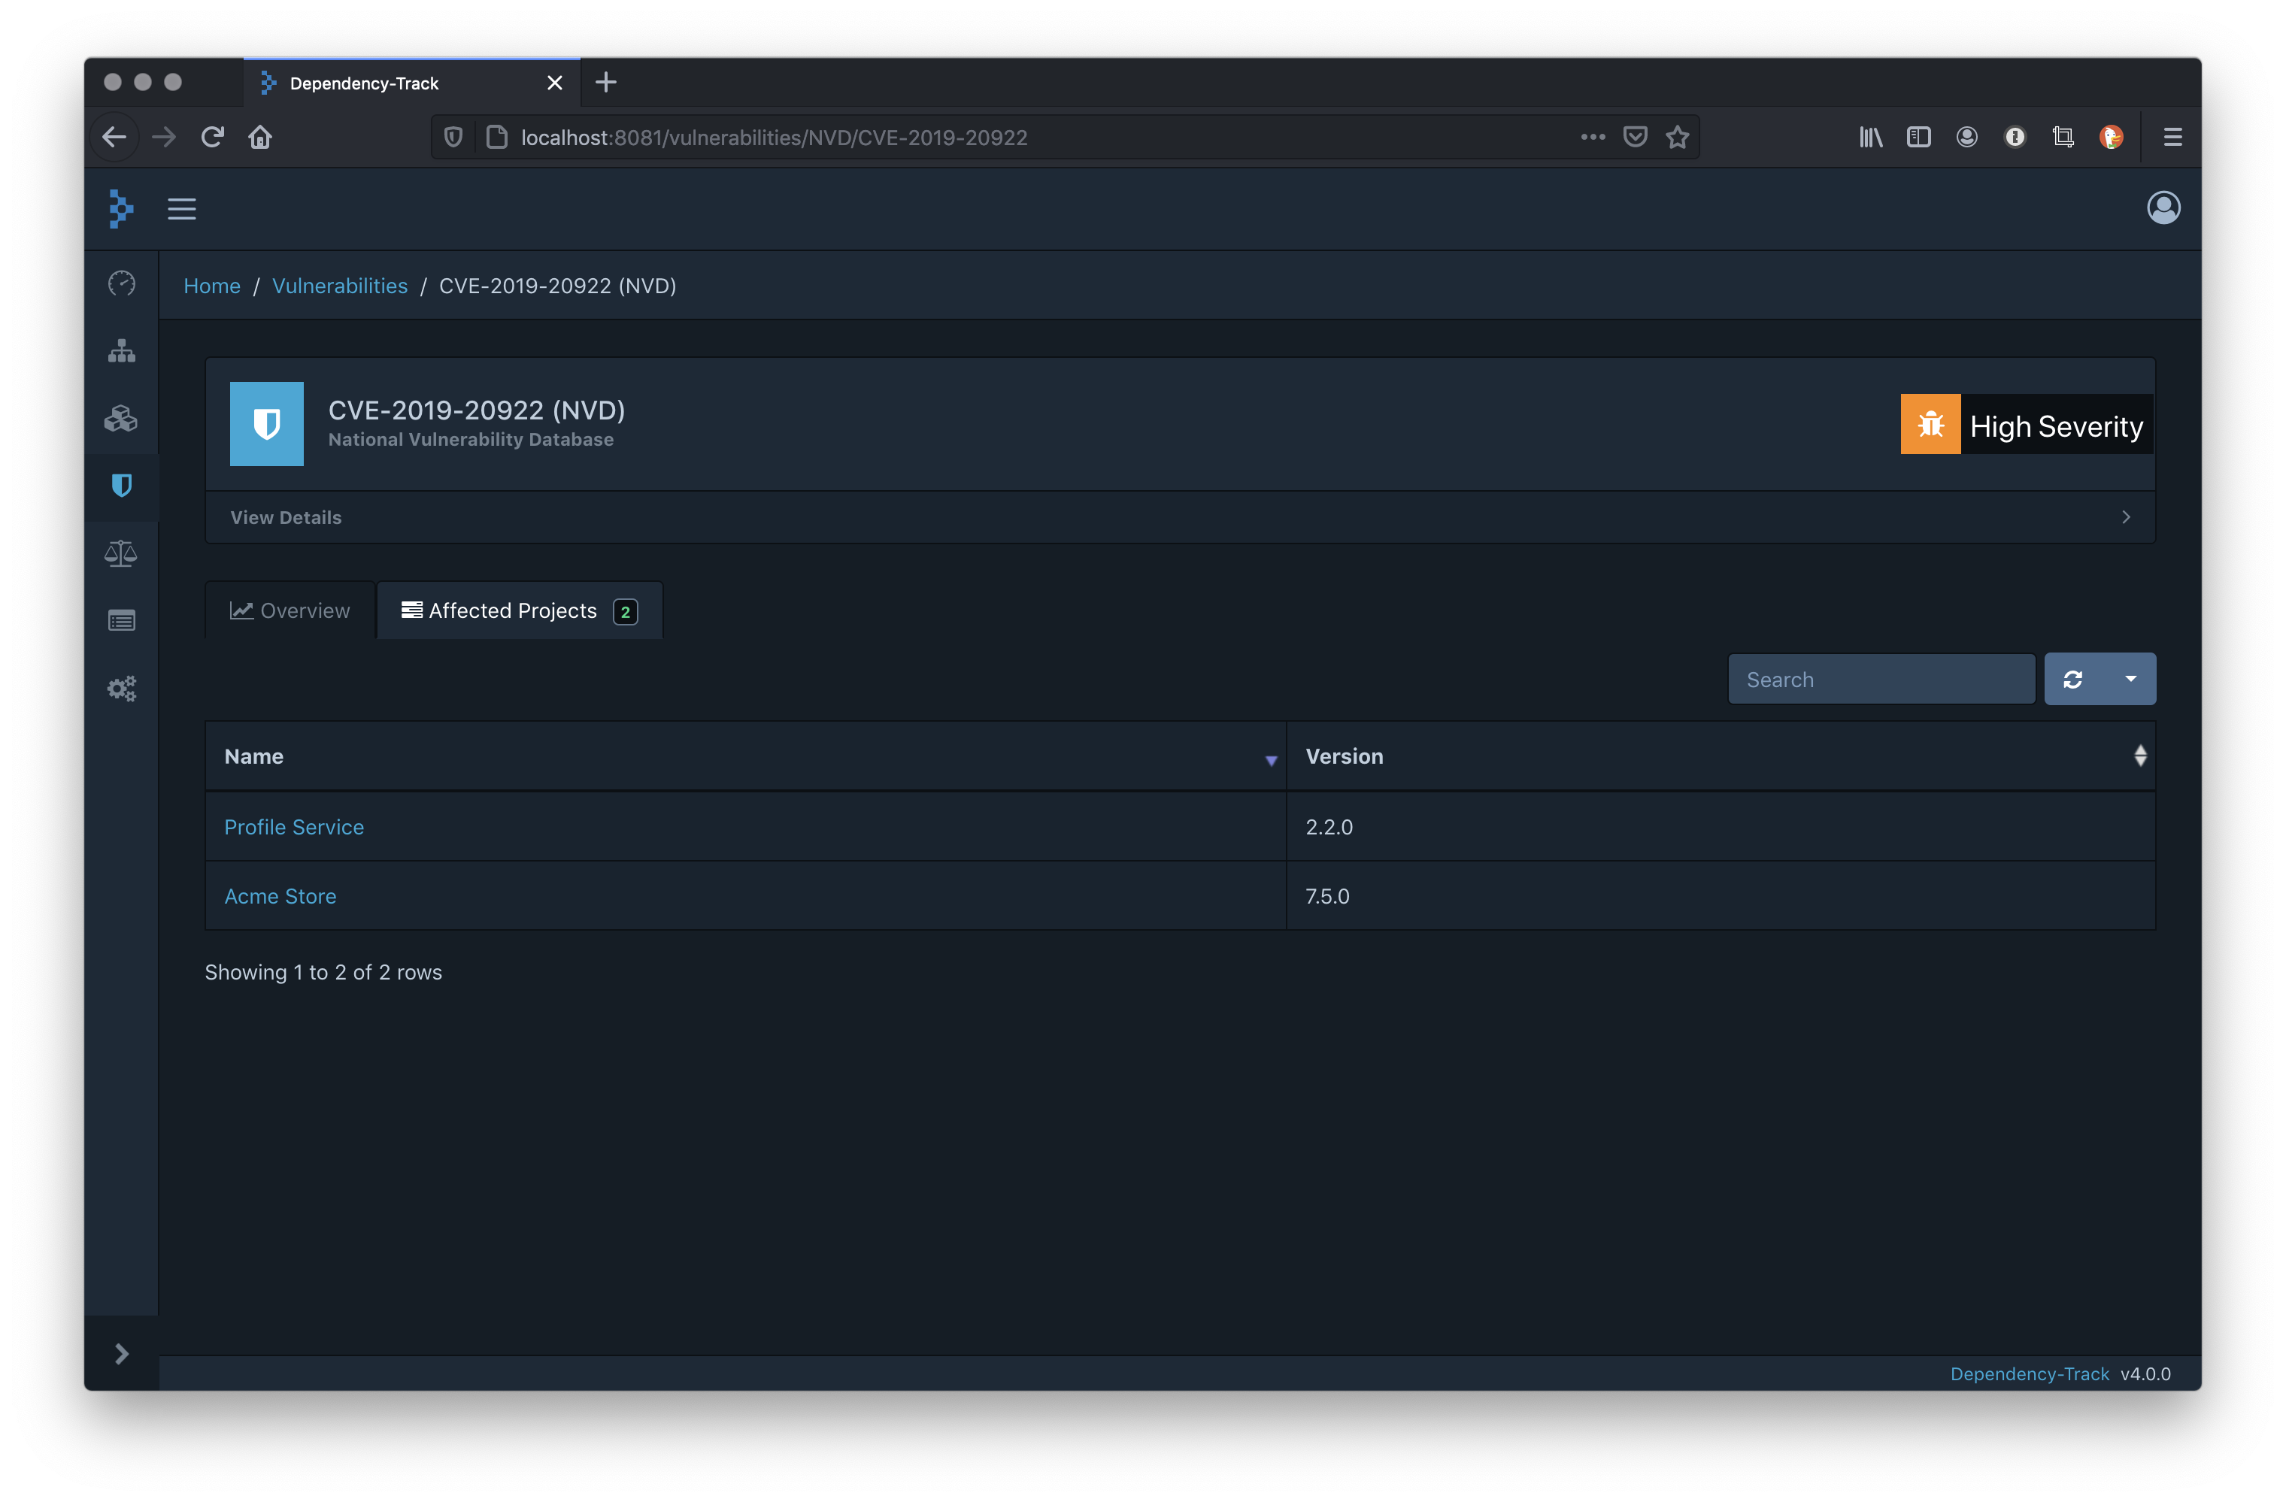
Task: Open the Acme Store project link
Action: tap(280, 895)
